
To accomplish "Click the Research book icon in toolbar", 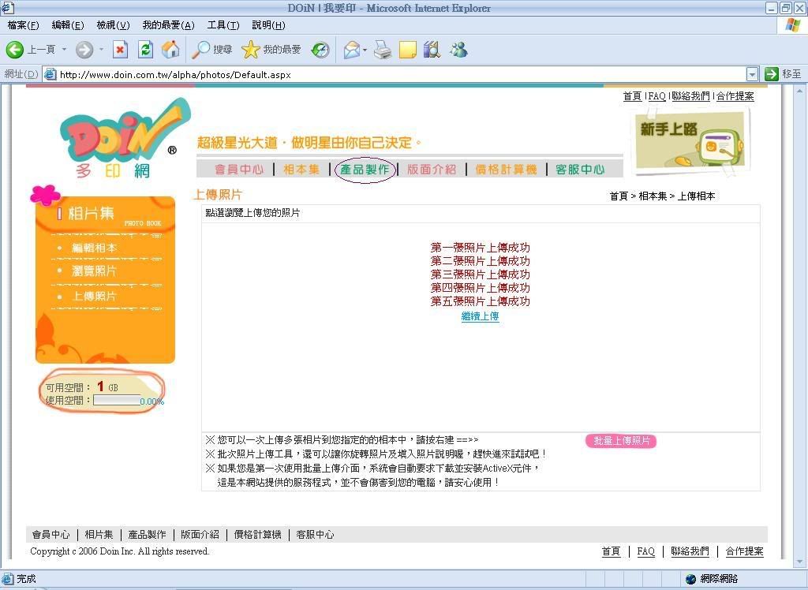I will [431, 50].
